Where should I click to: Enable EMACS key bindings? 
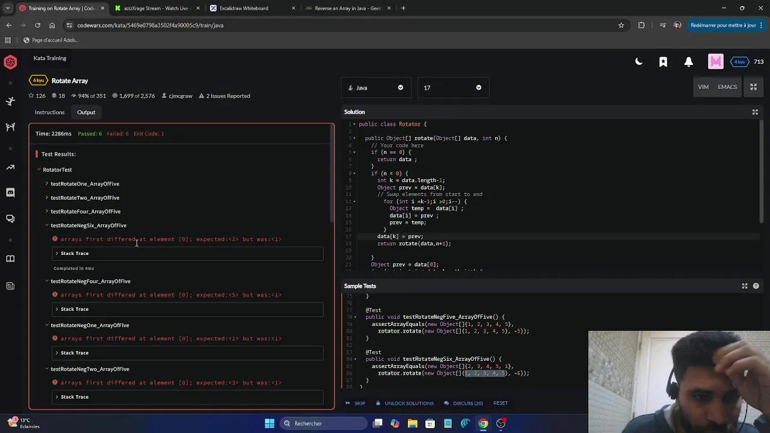[x=727, y=87]
